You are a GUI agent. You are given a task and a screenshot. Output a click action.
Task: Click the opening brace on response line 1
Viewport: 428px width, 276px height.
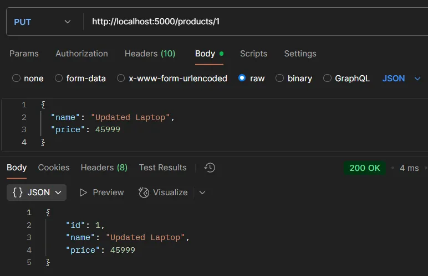pos(48,212)
